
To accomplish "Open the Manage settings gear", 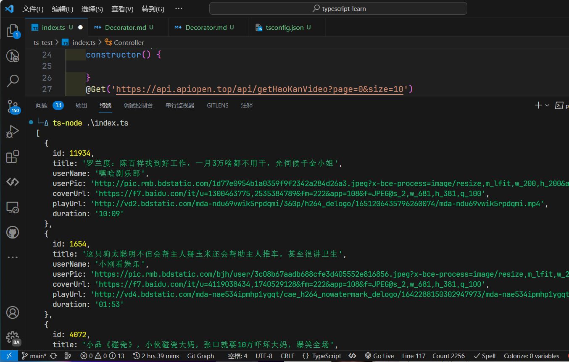I will [13, 338].
